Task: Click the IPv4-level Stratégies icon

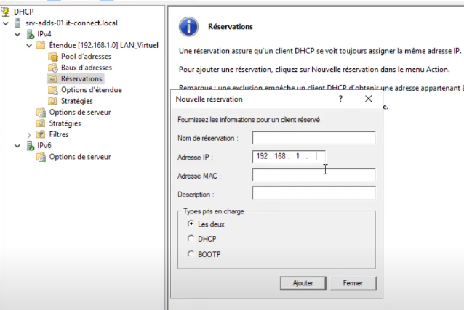Action: click(x=41, y=123)
